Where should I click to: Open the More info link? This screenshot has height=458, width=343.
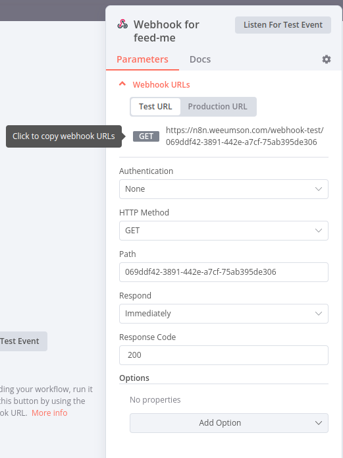[x=49, y=413]
